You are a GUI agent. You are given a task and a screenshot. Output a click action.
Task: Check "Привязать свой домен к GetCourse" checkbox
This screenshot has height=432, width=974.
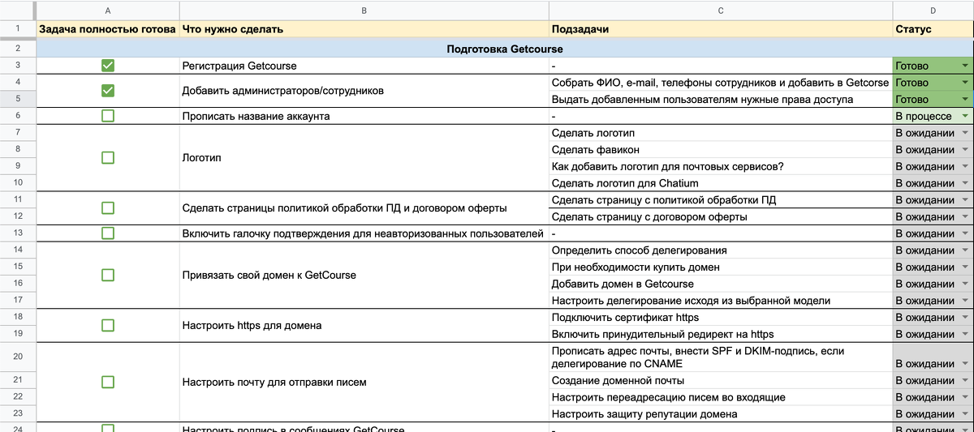point(108,276)
